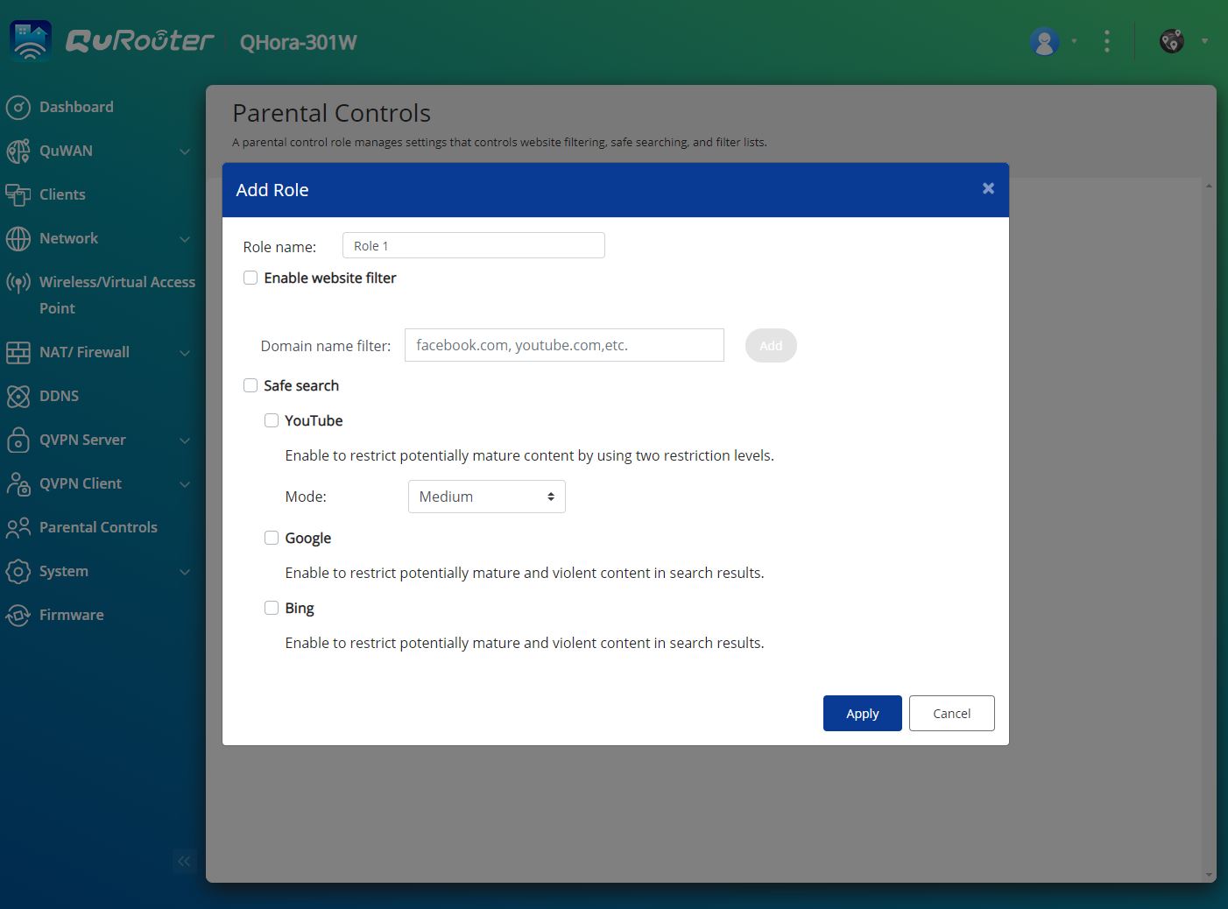Open the three-dot more options menu
The height and width of the screenshot is (909, 1228).
(1107, 41)
